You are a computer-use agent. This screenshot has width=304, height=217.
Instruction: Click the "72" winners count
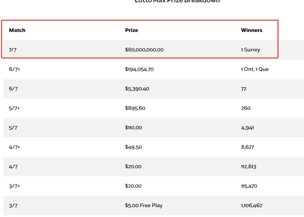pos(244,89)
